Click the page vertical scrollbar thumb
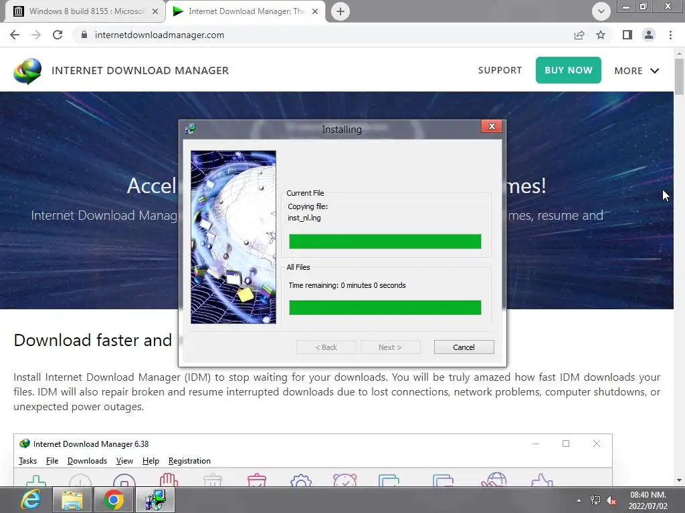Viewport: 685px width, 513px height. (x=679, y=76)
